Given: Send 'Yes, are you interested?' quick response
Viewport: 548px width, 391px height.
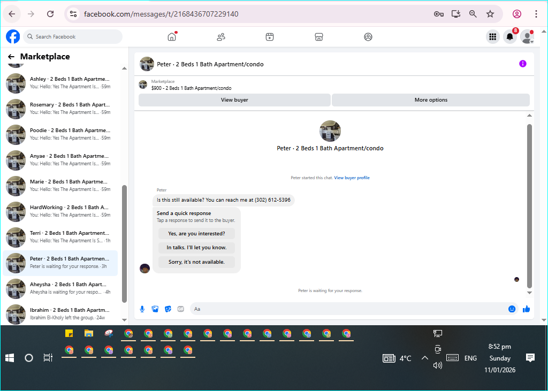Looking at the screenshot, I should 196,233.
